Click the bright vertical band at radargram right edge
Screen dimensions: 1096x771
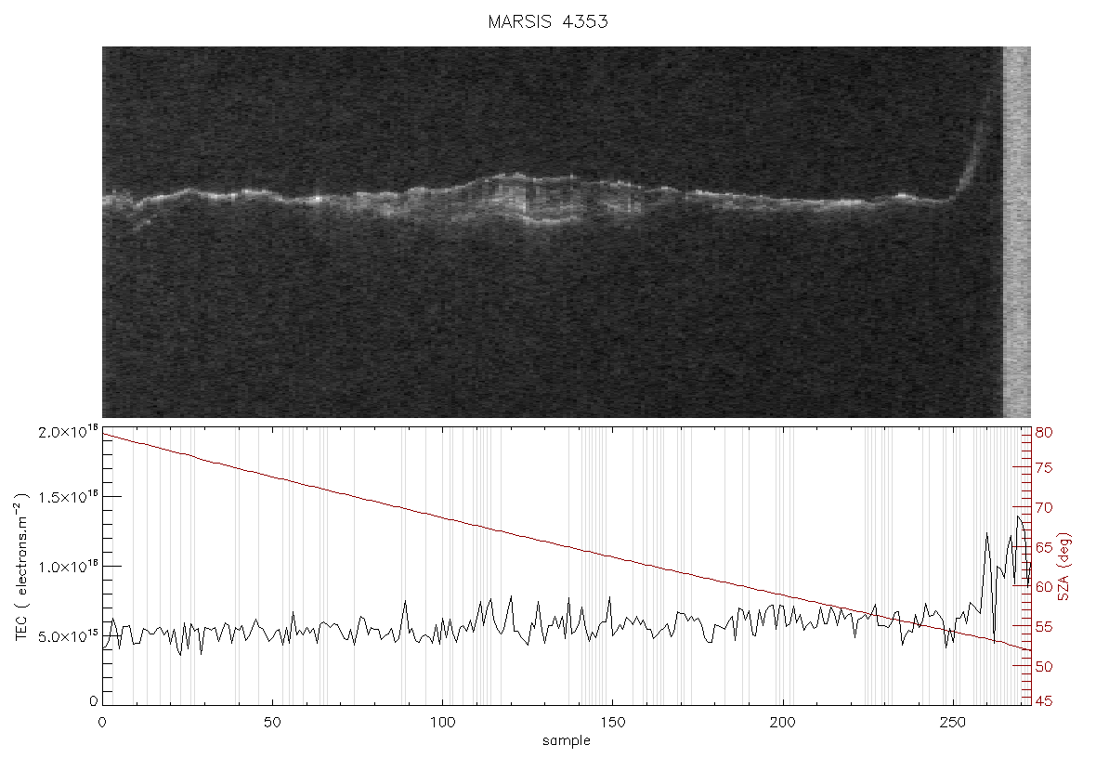click(1016, 232)
